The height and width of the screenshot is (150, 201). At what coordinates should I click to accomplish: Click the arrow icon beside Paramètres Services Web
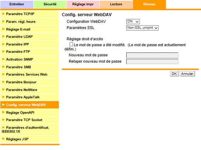(3, 74)
